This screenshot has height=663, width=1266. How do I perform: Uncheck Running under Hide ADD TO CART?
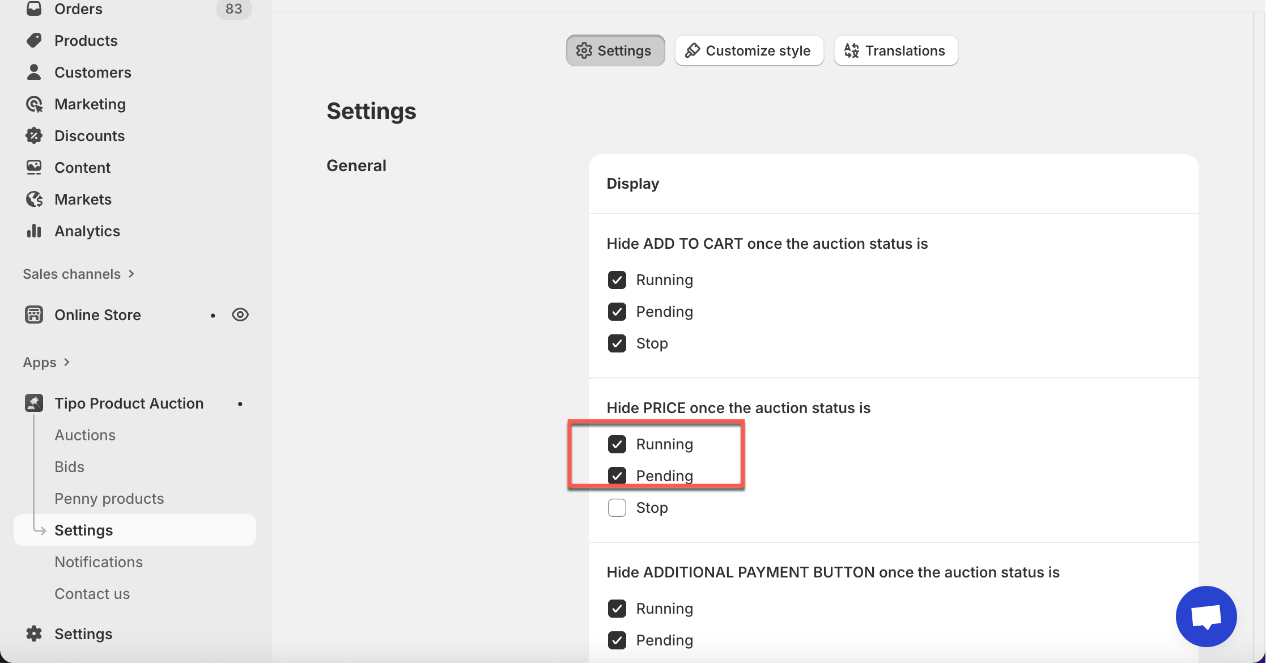point(617,280)
